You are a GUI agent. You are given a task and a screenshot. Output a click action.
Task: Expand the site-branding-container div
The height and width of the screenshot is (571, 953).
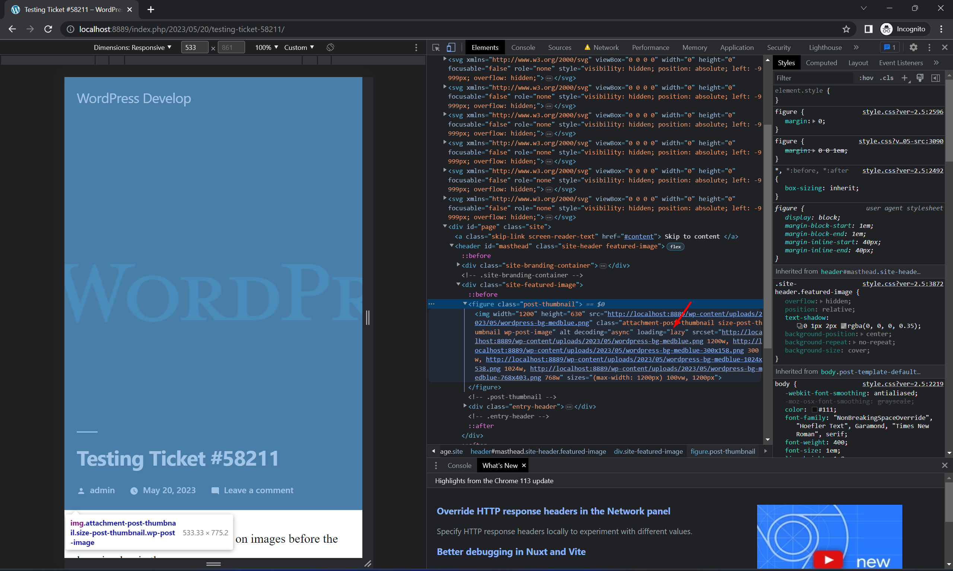tap(458, 265)
